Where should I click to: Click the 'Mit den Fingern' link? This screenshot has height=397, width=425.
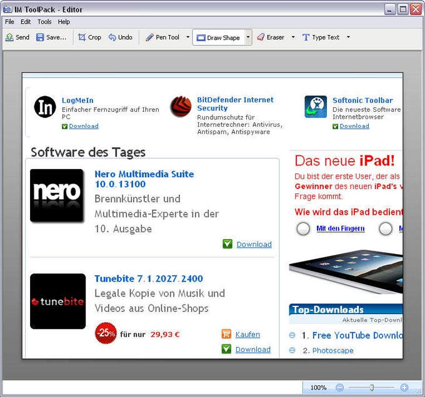click(341, 228)
